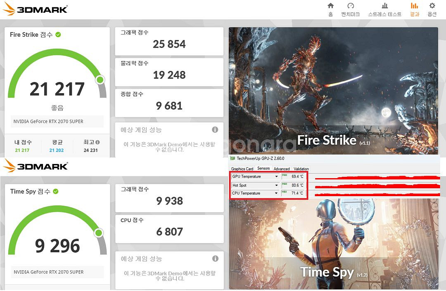The height and width of the screenshot is (291, 446).
Task: Expand the GPU Temperature sensor dropdown
Action: point(276,176)
